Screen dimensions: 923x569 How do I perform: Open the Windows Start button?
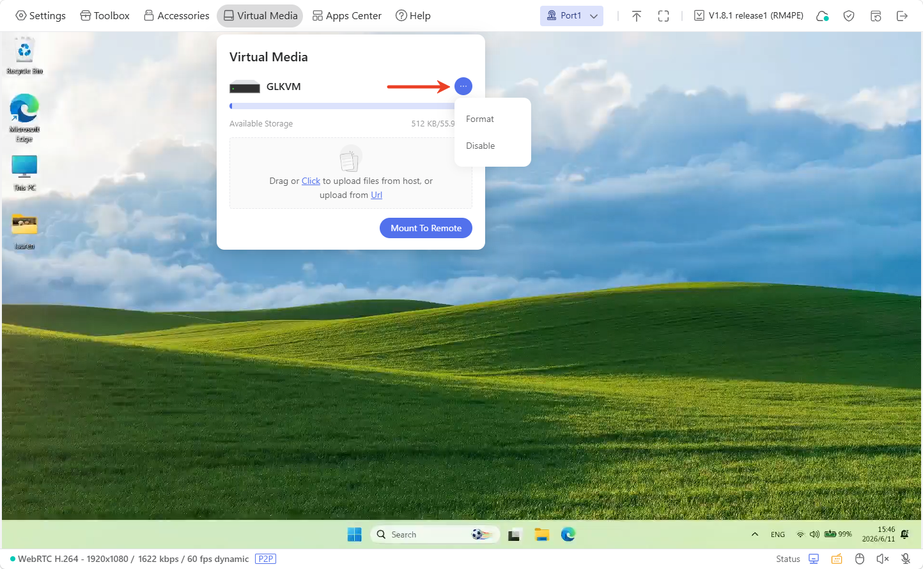355,535
